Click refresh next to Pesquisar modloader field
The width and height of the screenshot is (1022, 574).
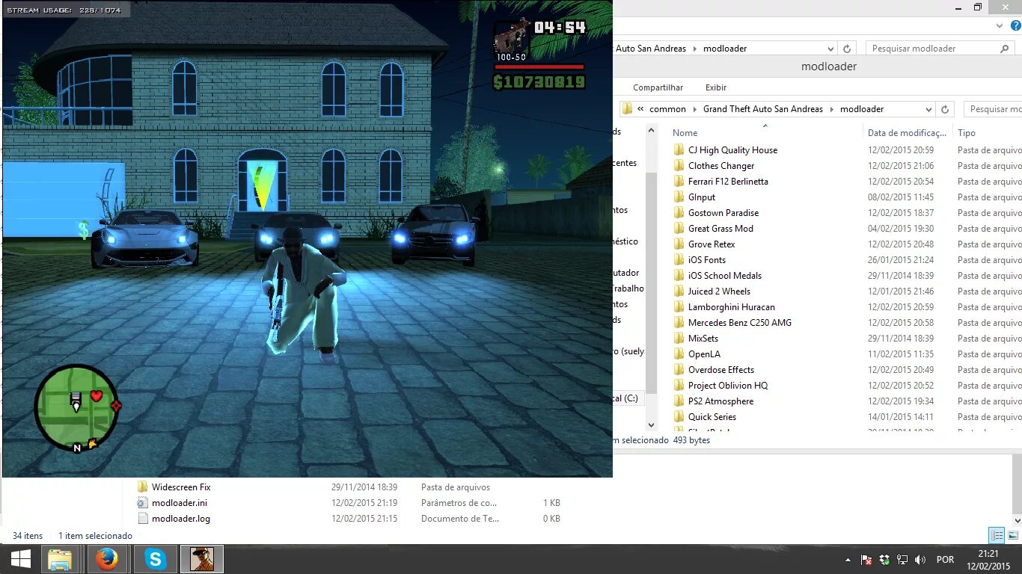click(847, 49)
